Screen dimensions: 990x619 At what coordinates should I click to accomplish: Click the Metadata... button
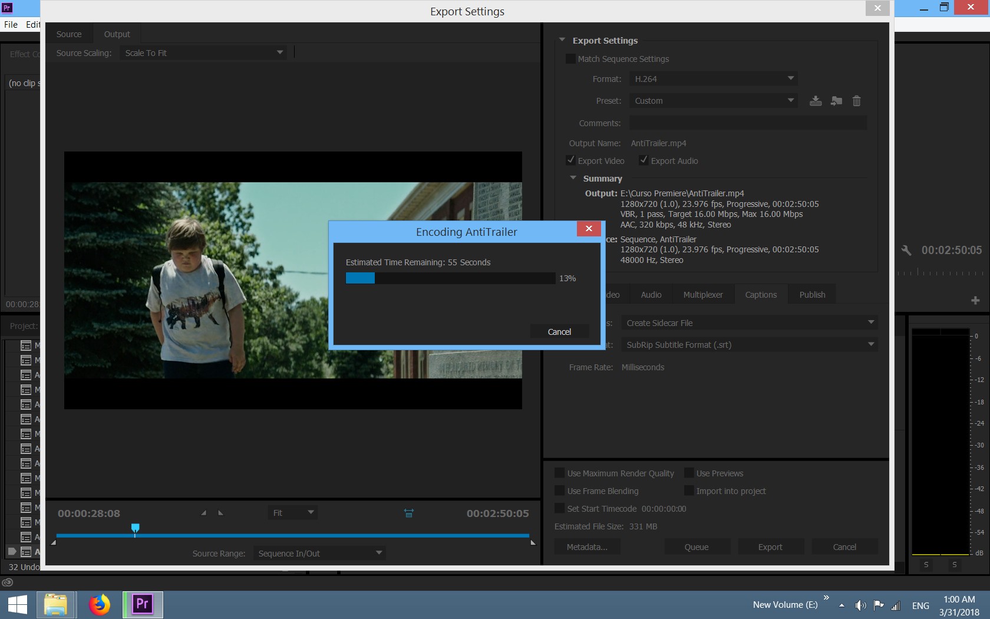(x=587, y=547)
